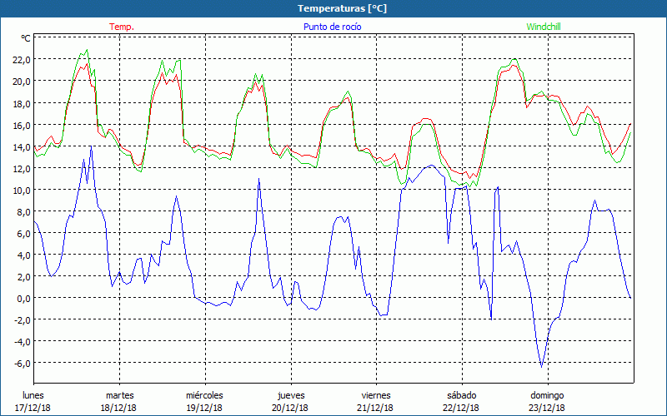Click the 'miércoles' day label
Screen dimensions: 667x416
[x=204, y=395]
